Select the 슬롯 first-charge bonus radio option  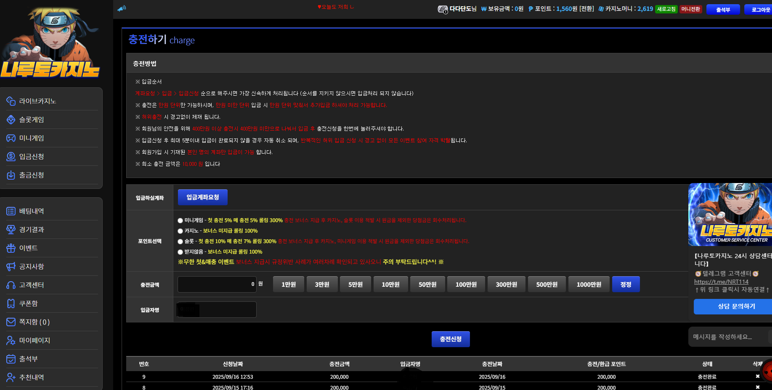point(180,241)
